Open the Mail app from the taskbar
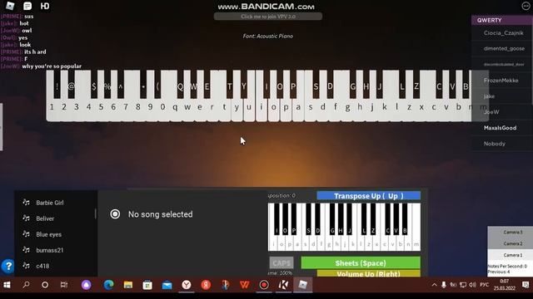Viewport: 533px width, 299px height. 167,285
